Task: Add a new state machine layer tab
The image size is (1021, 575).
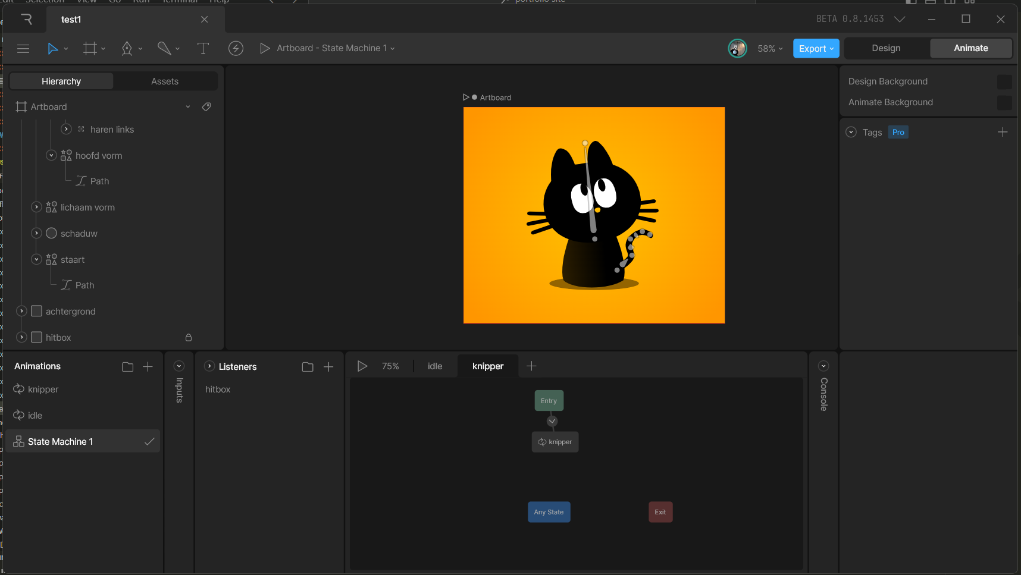Action: tap(532, 366)
